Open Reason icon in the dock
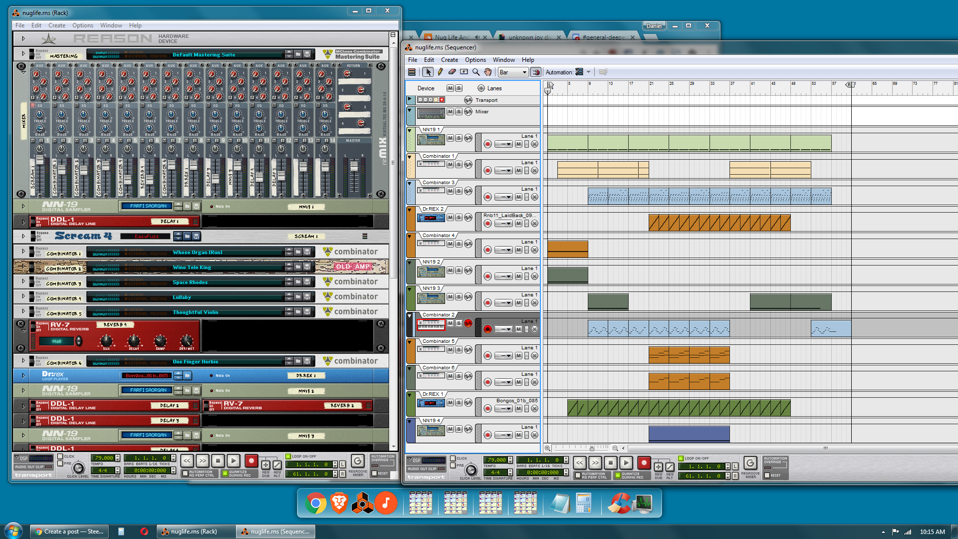Screen dimensions: 958x539 pyautogui.click(x=363, y=504)
